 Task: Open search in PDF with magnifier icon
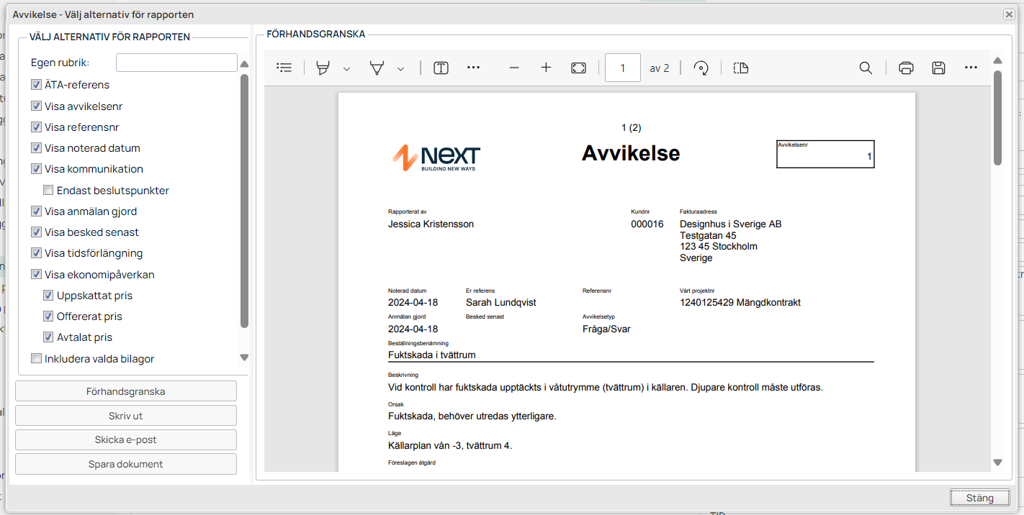point(866,68)
